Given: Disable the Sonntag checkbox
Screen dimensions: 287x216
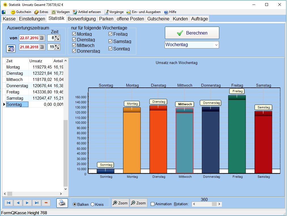Looking at the screenshot, I should click(x=110, y=49).
